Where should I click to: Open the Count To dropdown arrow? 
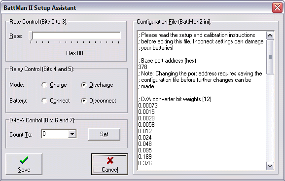(72, 134)
